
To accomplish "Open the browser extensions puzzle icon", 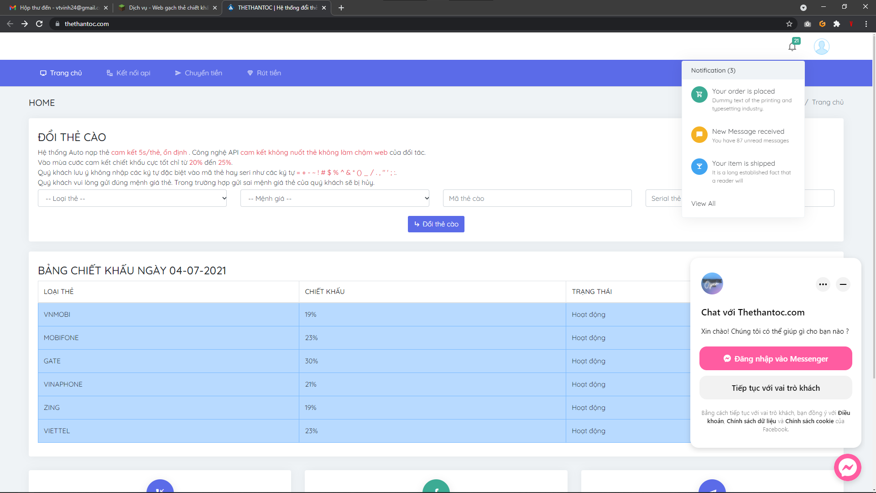I will point(836,24).
